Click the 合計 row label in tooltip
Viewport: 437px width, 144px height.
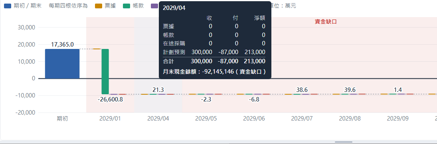168,61
